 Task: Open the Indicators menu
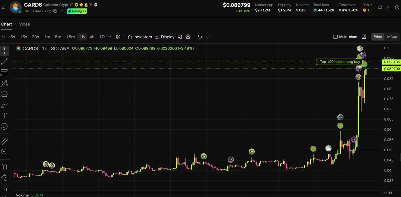pyautogui.click(x=140, y=37)
